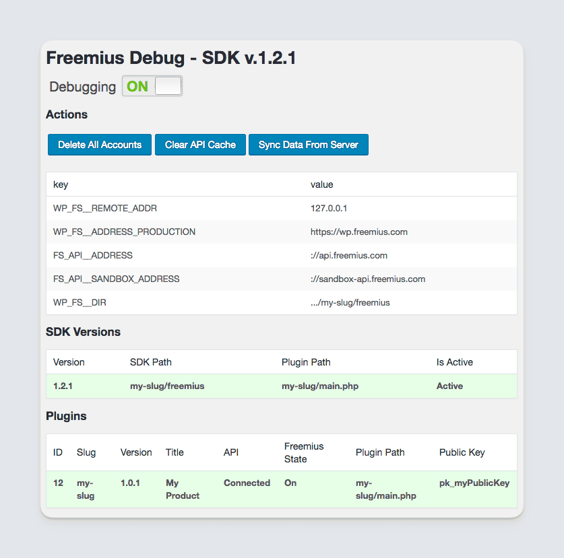This screenshot has height=558, width=564.
Task: Click the 'Slug' column header
Action: (x=86, y=452)
